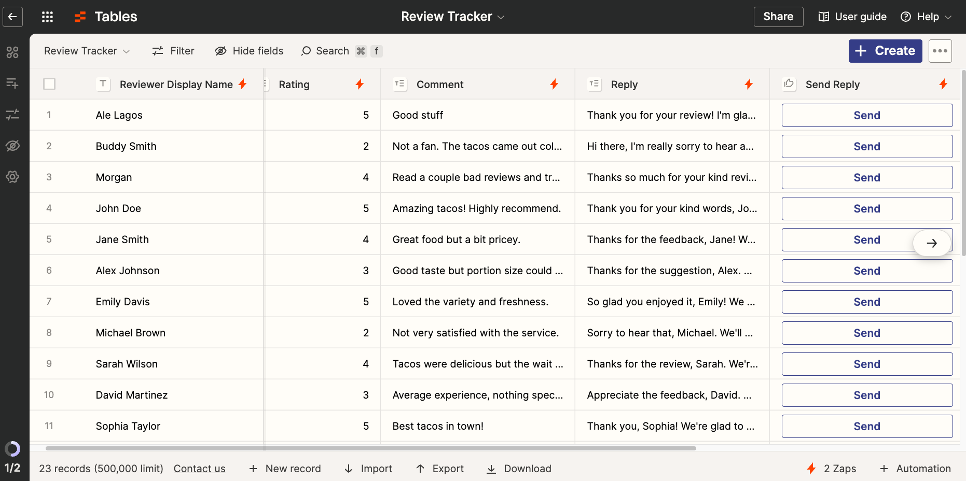The image size is (966, 481).
Task: Click the back arrow at top left
Action: (12, 17)
